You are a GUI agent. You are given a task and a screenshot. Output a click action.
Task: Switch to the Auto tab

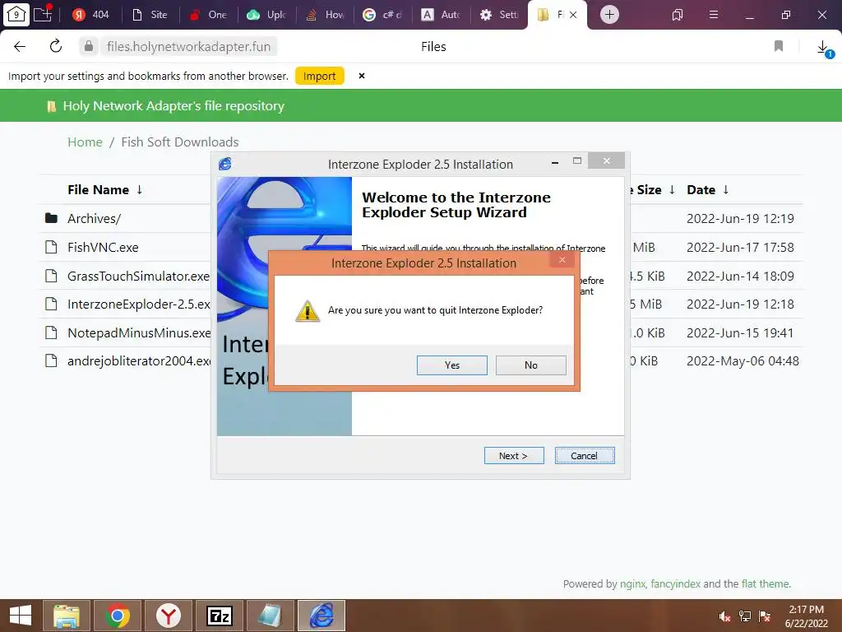pyautogui.click(x=442, y=15)
